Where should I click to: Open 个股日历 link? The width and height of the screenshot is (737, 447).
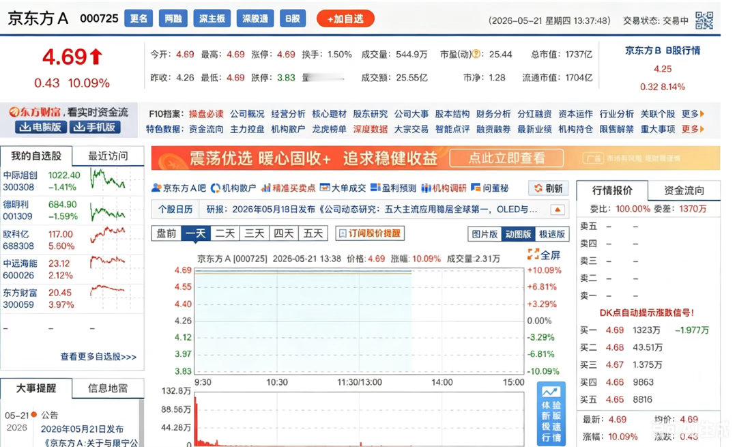click(x=175, y=209)
